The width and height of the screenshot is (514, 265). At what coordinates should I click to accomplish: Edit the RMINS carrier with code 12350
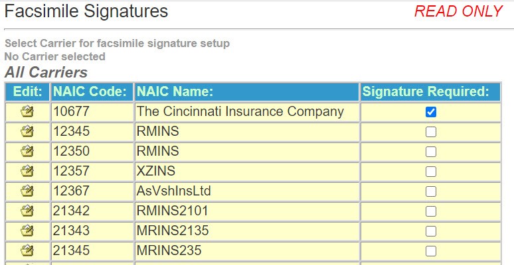pos(27,151)
